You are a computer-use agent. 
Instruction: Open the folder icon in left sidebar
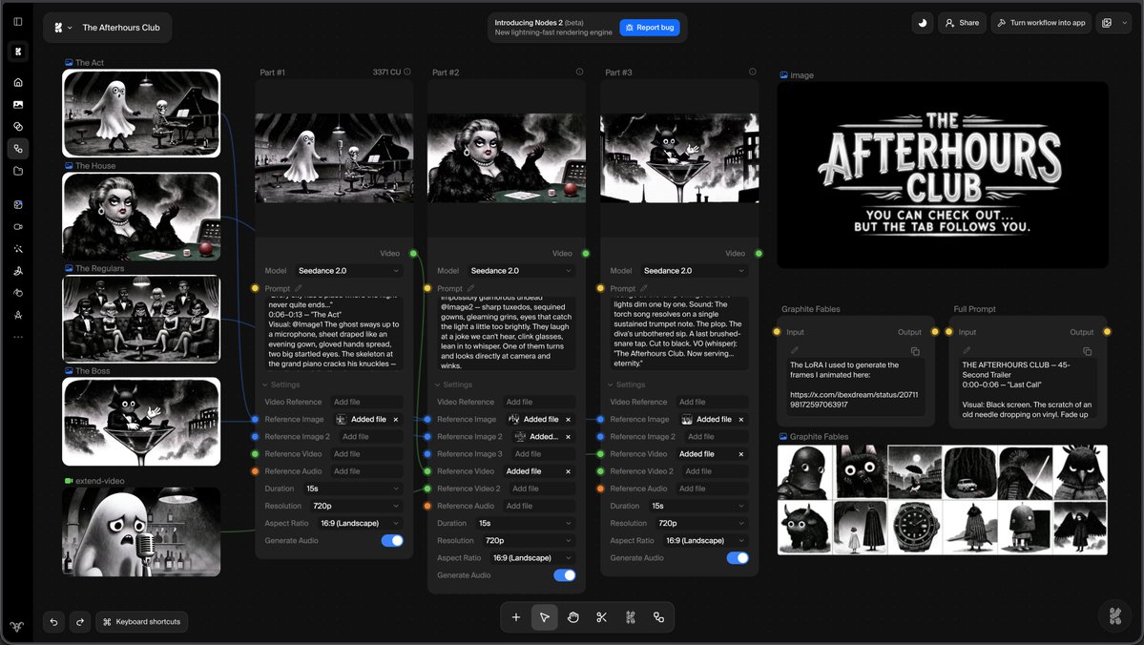[18, 171]
